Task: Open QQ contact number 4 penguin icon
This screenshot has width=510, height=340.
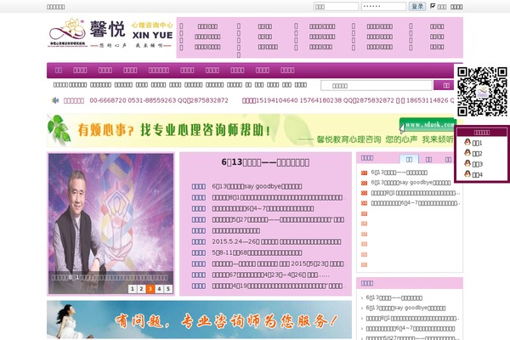Action: click(x=467, y=174)
